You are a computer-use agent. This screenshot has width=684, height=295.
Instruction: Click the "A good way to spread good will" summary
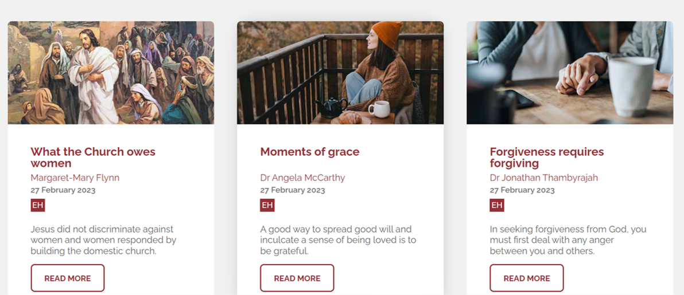point(338,240)
